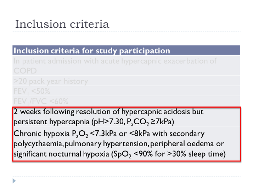Select the 'FEV1 <50%' table row

point(126,91)
